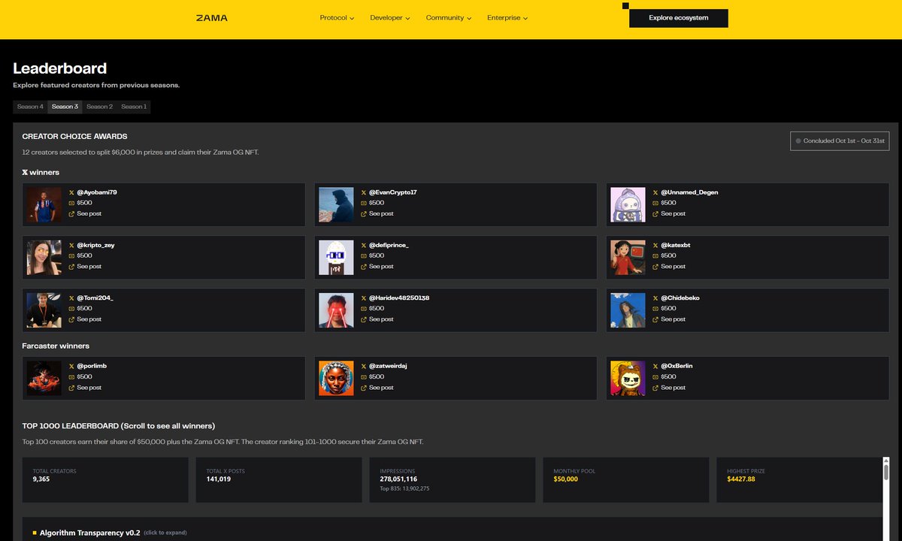Select the Season 3 tab
Screen dimensions: 902x541
tap(65, 107)
